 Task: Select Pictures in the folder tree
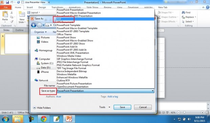point(43,38)
